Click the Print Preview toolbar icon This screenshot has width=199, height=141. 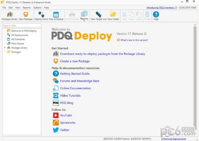point(72,16)
